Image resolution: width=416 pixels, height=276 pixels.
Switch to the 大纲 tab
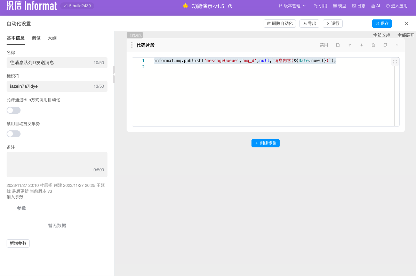point(52,38)
